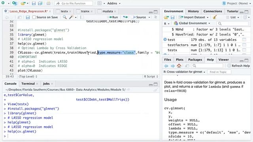Click the Print icon in main toolbar
The width and height of the screenshot is (253, 142).
click(x=48, y=3)
